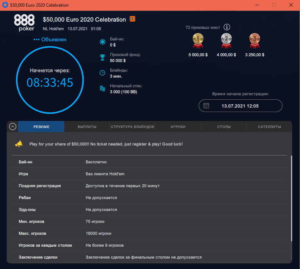Viewport: 300px width, 269px height.
Task: Click the 01:05 start time text
Action: 96,29
